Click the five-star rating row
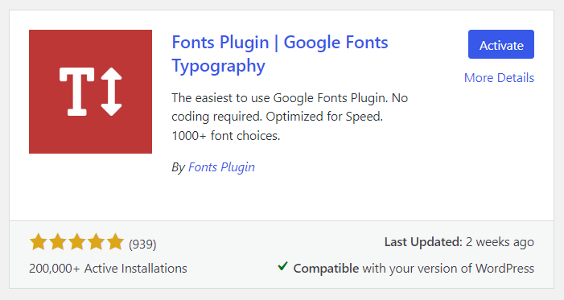Image resolution: width=564 pixels, height=300 pixels. pos(76,242)
